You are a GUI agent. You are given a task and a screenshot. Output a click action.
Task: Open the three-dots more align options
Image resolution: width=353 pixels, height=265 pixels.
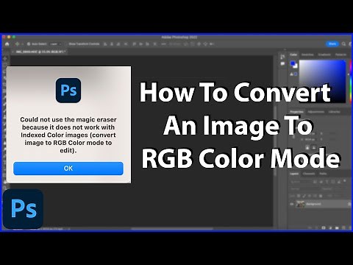click(163, 44)
